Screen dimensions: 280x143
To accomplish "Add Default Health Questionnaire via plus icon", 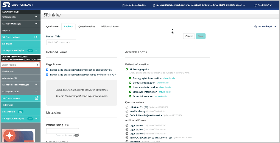I will click(127, 115).
